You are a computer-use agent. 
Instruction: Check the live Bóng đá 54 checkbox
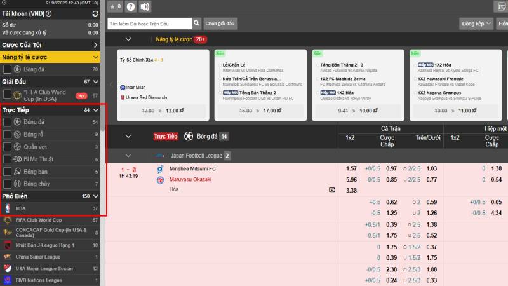tap(7, 122)
